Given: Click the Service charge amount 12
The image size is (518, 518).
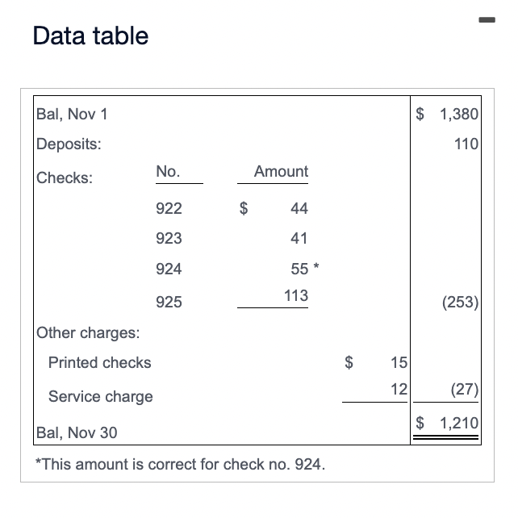Looking at the screenshot, I should 399,389.
